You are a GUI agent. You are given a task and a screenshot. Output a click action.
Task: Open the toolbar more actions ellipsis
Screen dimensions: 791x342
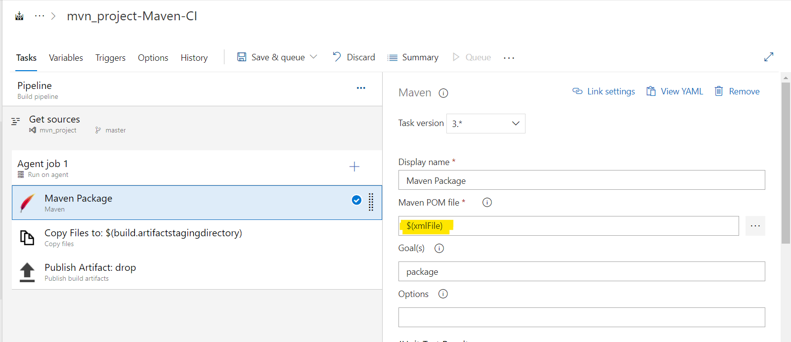[509, 58]
